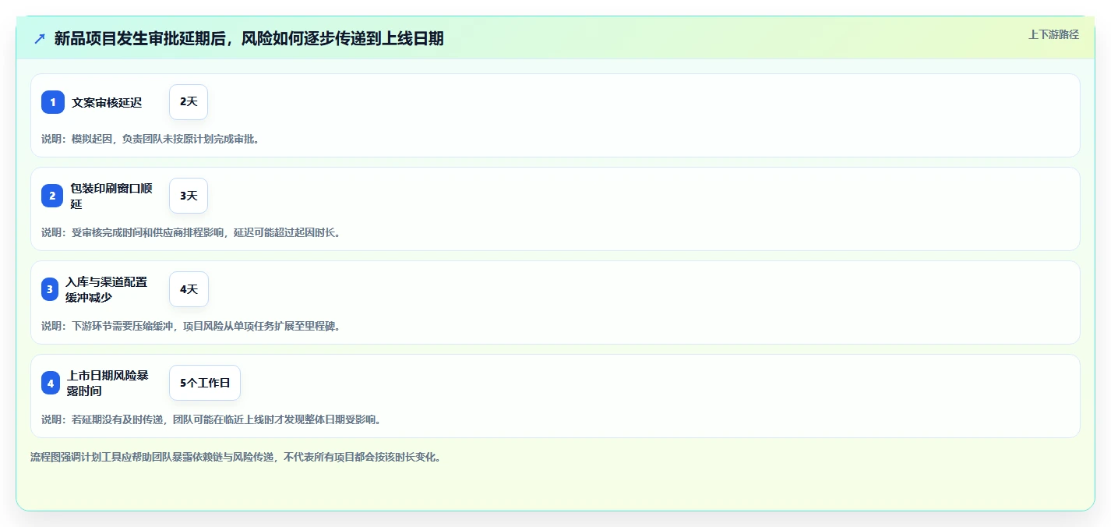Click the 上下游路径 label in the header
This screenshot has width=1111, height=527.
point(1053,34)
